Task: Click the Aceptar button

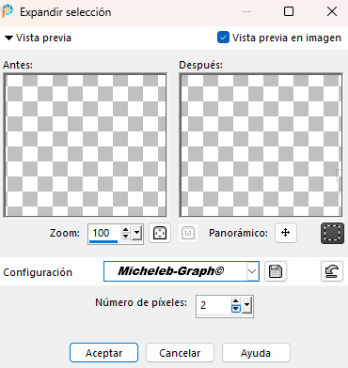Action: pyautogui.click(x=103, y=353)
